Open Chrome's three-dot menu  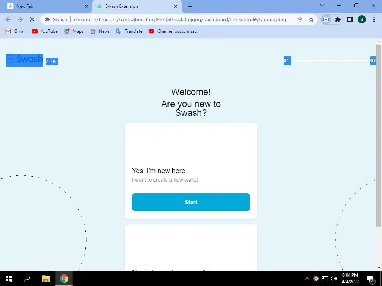(x=374, y=19)
